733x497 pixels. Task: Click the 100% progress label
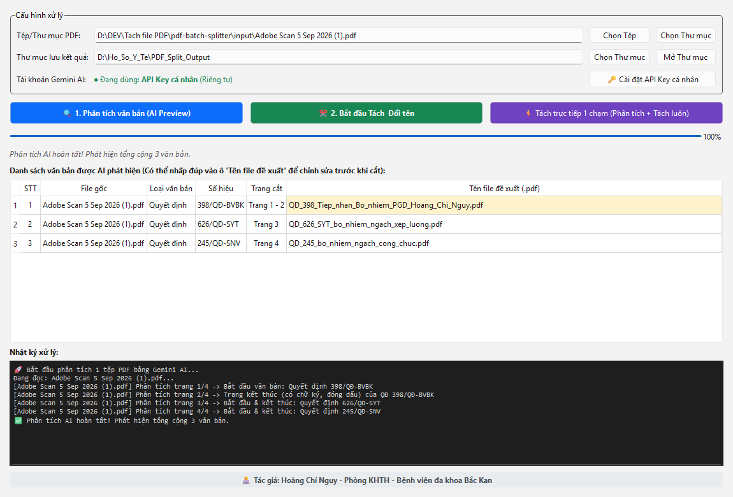click(712, 137)
